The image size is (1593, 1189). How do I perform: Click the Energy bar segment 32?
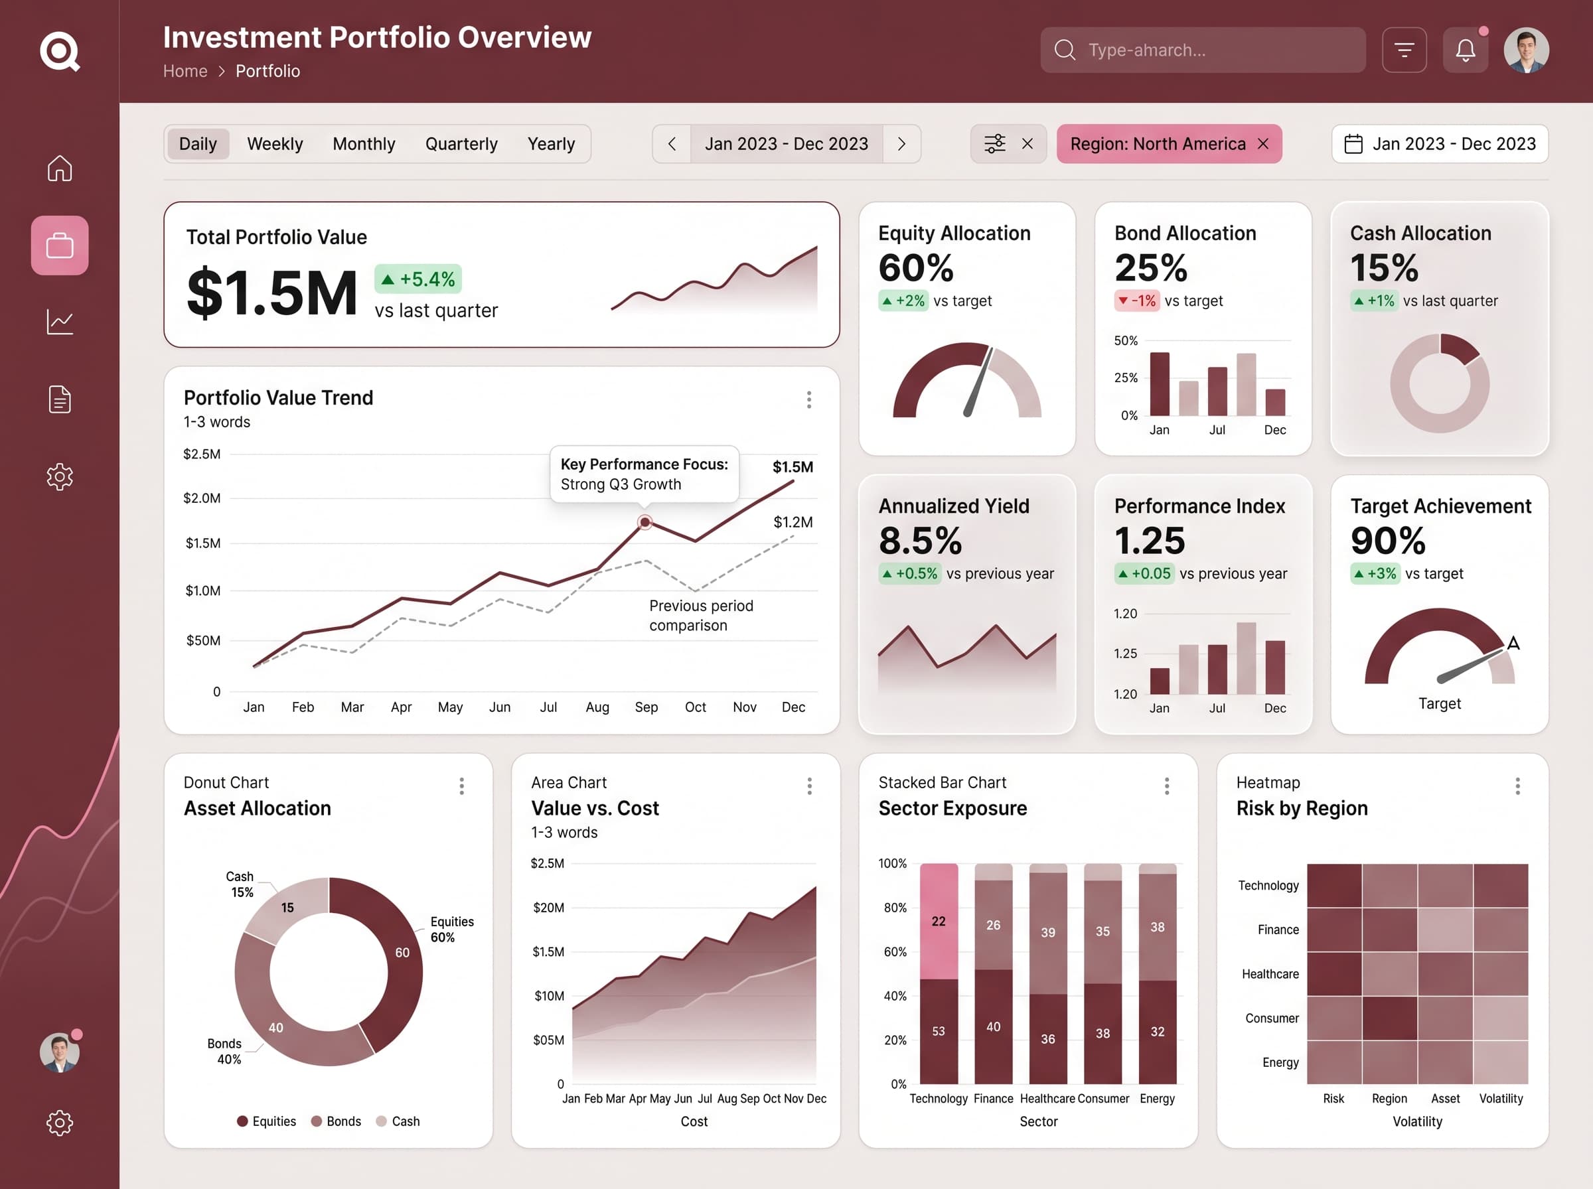pyautogui.click(x=1158, y=1032)
